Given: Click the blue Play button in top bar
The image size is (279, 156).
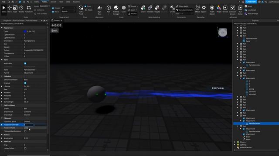Looking at the screenshot, I should [x=20, y=2].
